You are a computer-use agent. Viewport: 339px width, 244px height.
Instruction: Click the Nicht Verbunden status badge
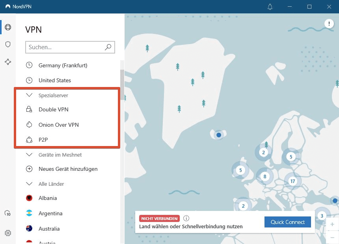pyautogui.click(x=159, y=218)
